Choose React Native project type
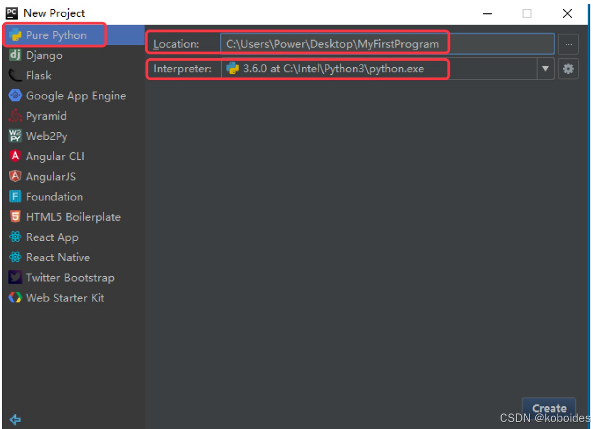 (74, 258)
